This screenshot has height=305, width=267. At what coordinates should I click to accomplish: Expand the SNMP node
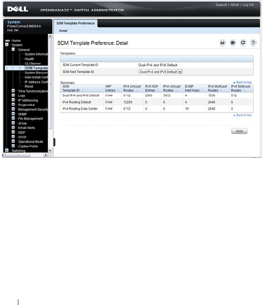(13, 114)
